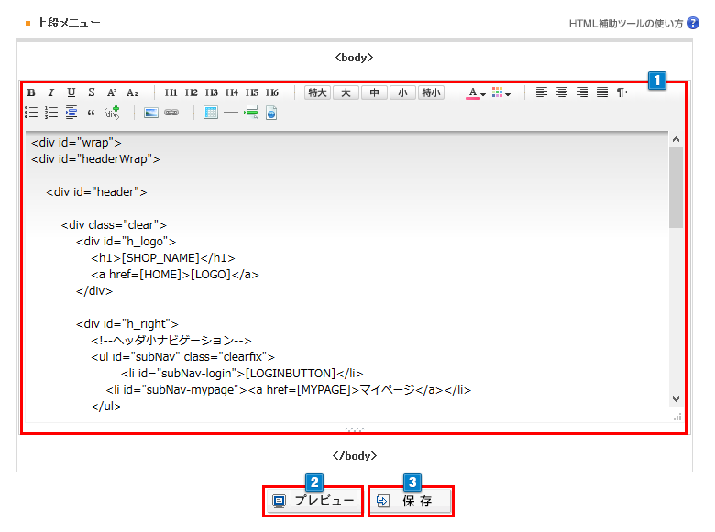This screenshot has width=715, height=532.
Task: Click the プレビュー button
Action: [313, 501]
